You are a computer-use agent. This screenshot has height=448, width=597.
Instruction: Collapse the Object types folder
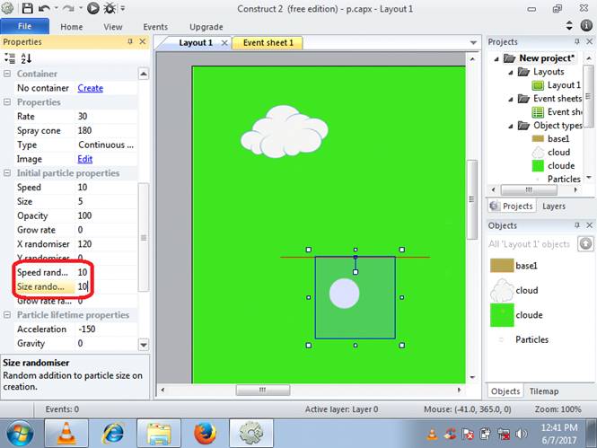pos(511,126)
